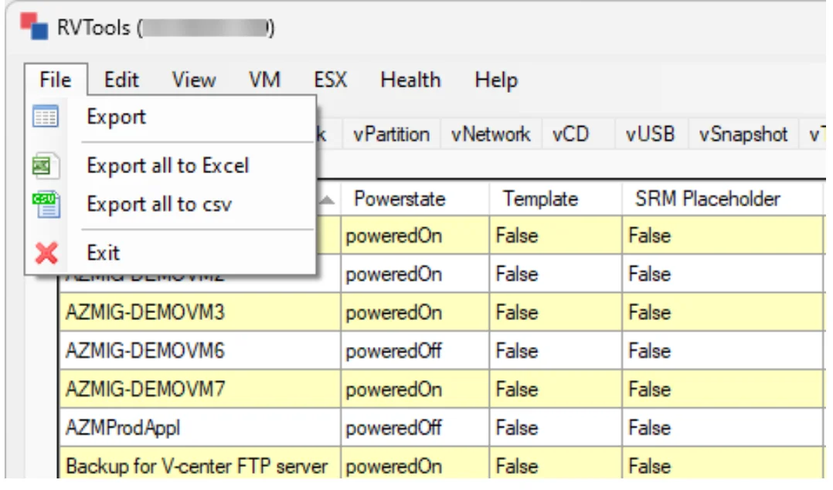Select the Export menu entry
The width and height of the screenshot is (833, 490).
click(116, 117)
